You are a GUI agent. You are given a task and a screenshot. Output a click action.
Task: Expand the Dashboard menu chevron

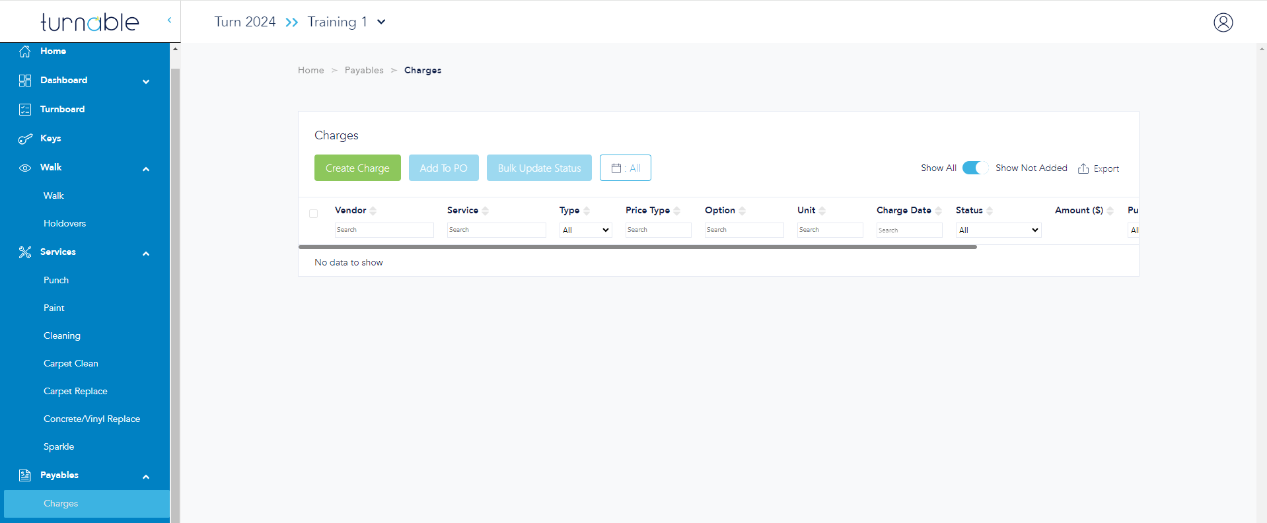146,81
